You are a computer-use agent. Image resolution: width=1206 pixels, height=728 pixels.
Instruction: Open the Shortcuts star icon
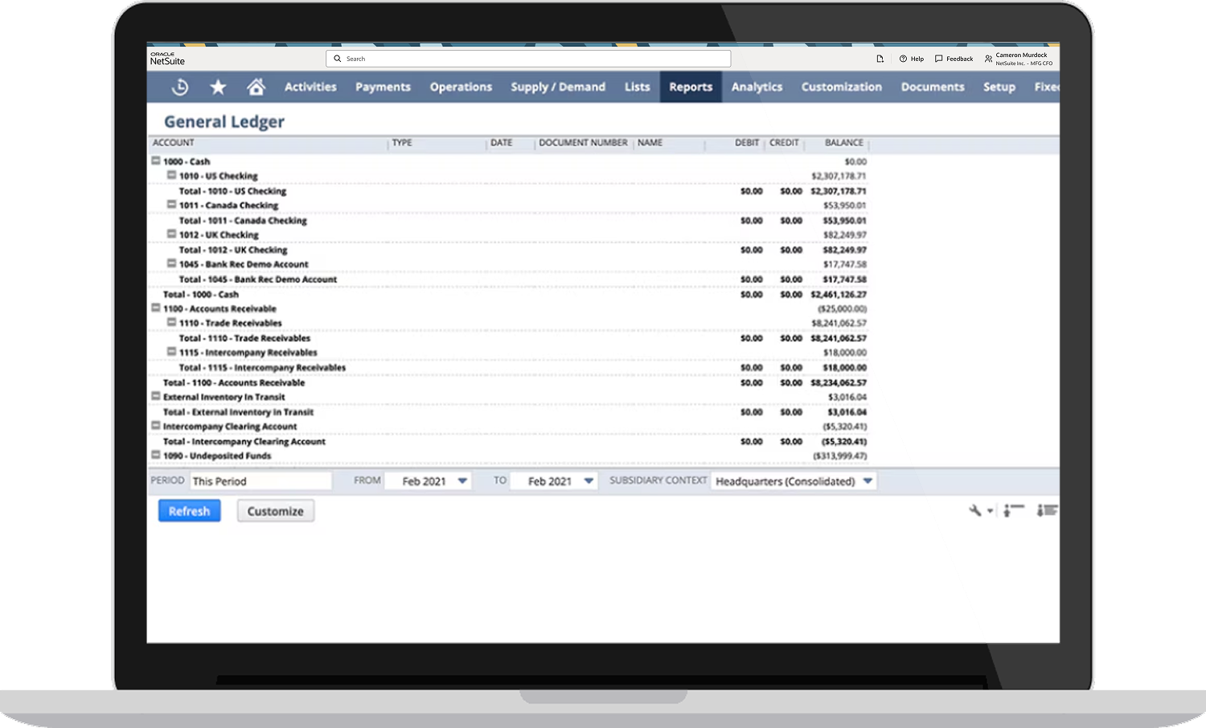218,87
